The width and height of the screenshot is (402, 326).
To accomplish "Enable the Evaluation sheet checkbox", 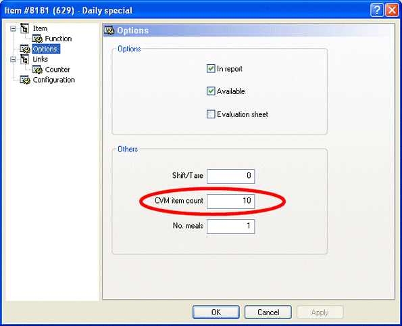I will (211, 114).
